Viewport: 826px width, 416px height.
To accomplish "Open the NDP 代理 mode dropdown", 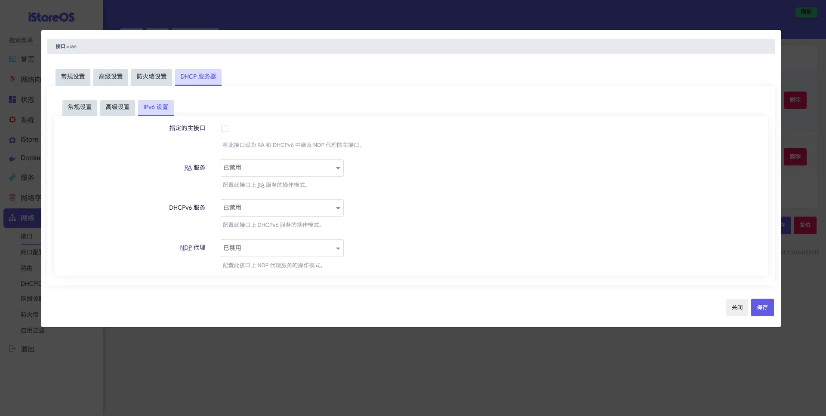I will pyautogui.click(x=281, y=248).
